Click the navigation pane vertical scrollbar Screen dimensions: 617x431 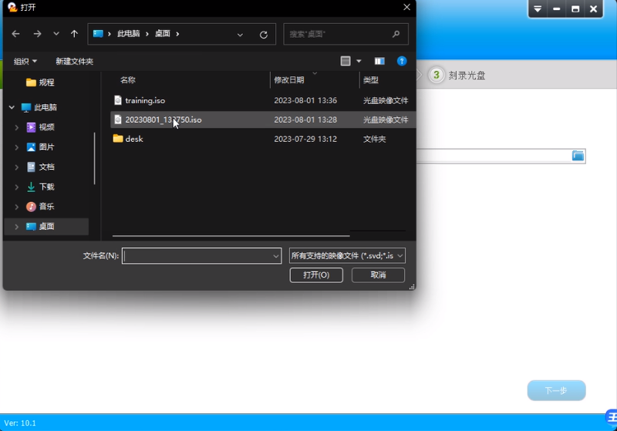(x=94, y=158)
